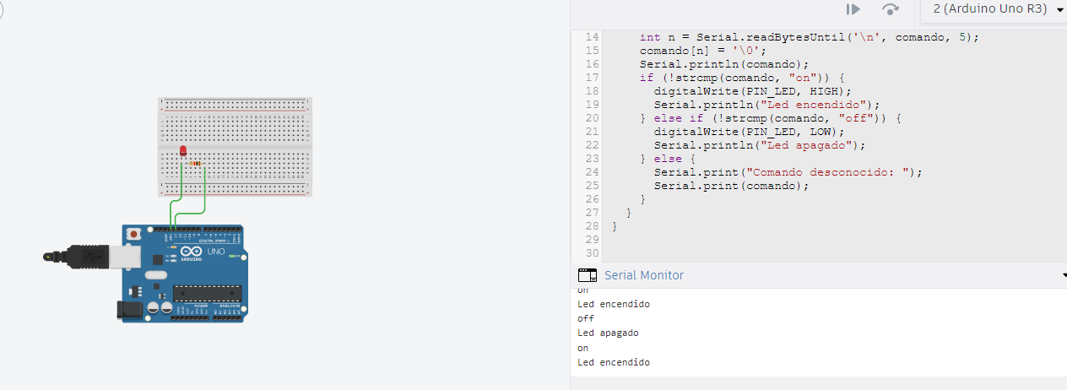
Task: Toggle breakpoint on line number 21
Action: (591, 132)
